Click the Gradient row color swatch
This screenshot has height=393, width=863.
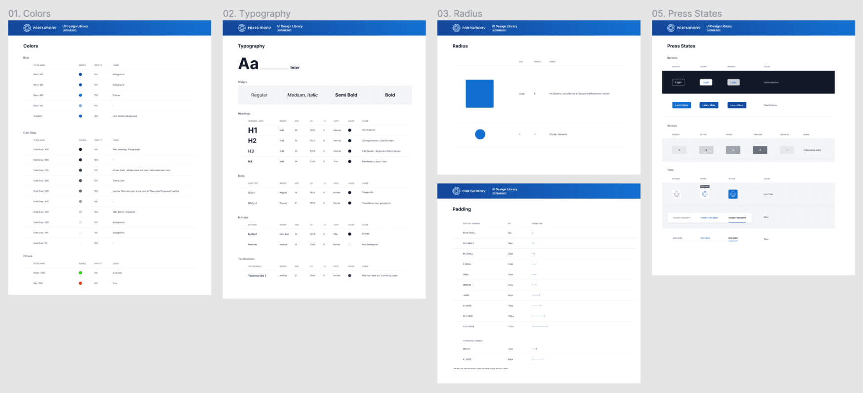[81, 116]
